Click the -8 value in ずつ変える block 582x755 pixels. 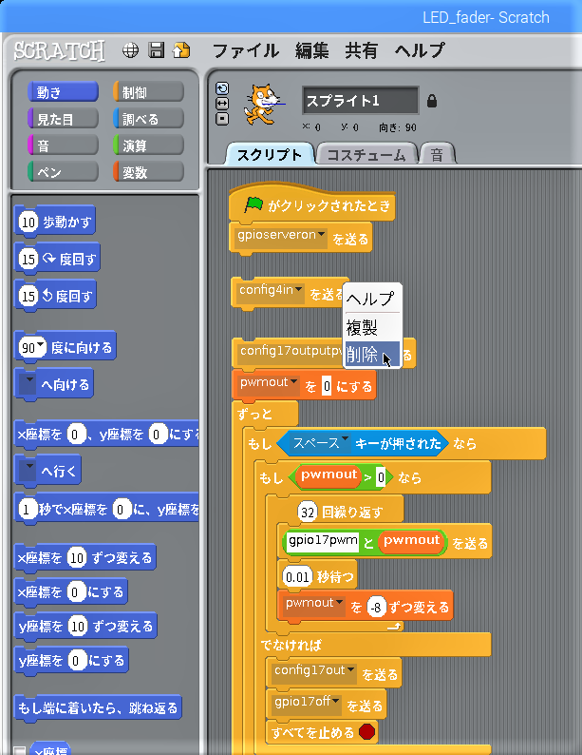[x=377, y=607]
